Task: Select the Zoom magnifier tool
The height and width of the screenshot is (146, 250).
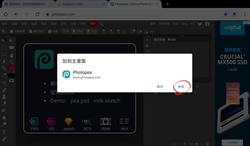Action: coord(11,62)
